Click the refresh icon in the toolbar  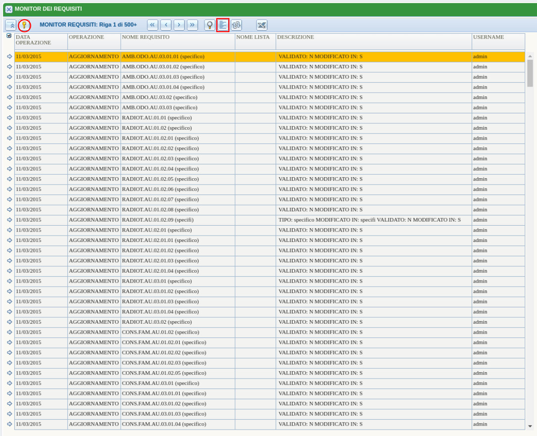pos(237,25)
